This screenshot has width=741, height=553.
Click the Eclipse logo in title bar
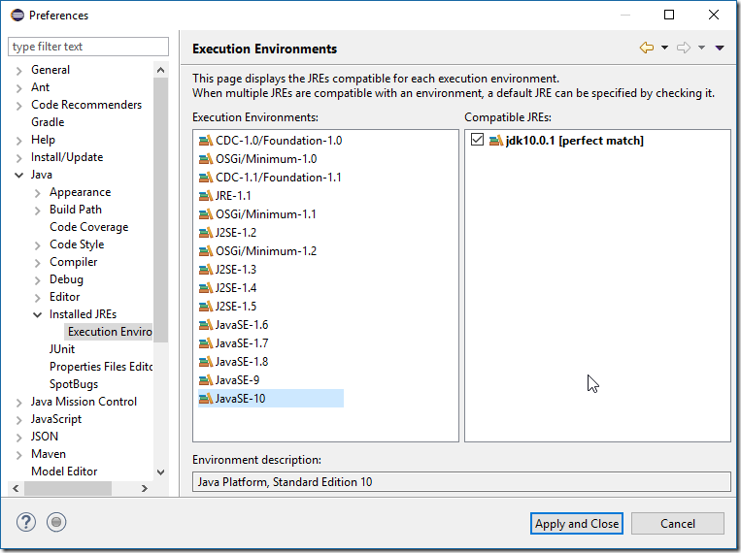pyautogui.click(x=17, y=16)
